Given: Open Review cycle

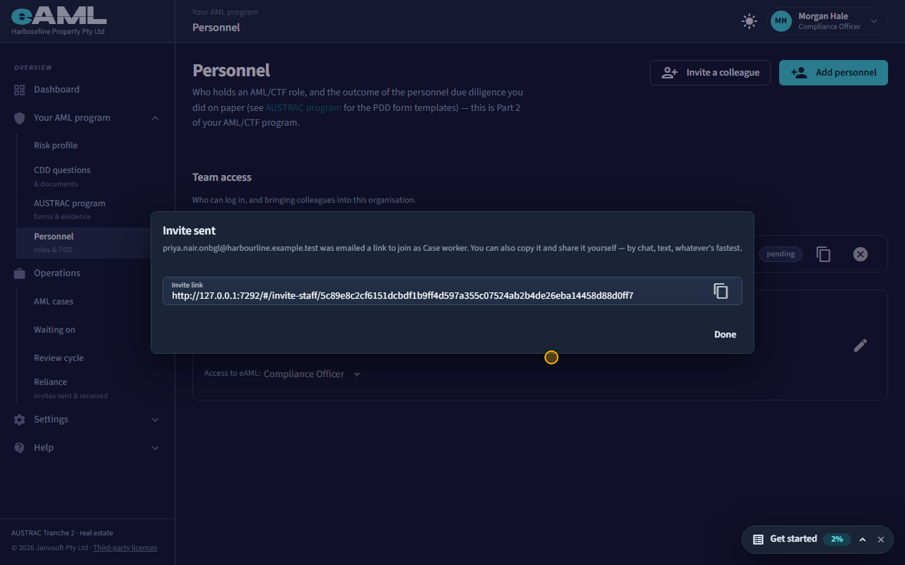Looking at the screenshot, I should coord(95,358).
